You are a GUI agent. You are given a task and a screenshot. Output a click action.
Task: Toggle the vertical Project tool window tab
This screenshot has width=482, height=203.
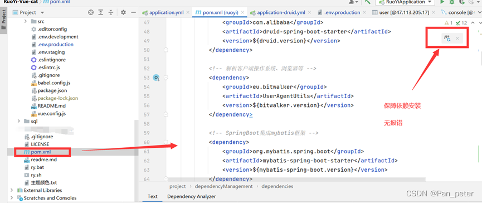pos(4,20)
